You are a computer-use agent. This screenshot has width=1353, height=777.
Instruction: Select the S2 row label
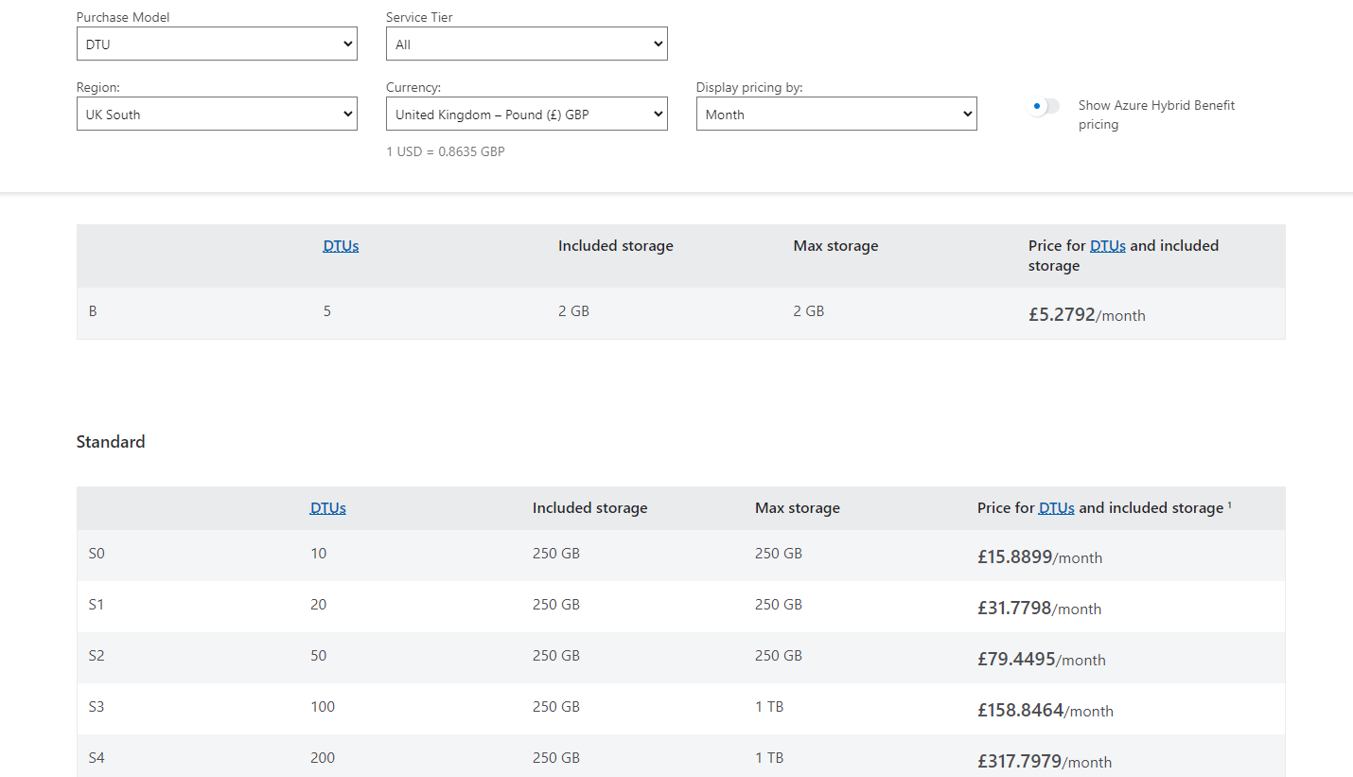[x=97, y=656]
